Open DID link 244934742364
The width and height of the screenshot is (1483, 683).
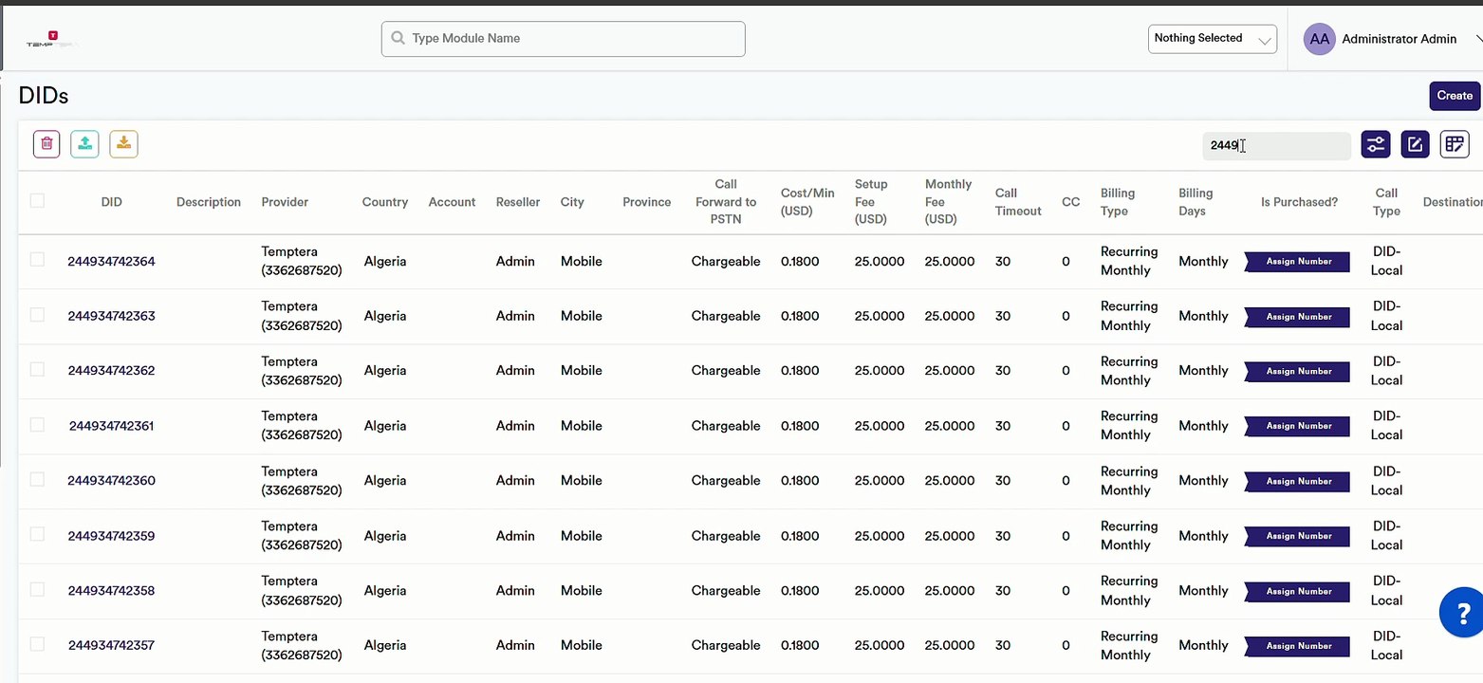(111, 262)
